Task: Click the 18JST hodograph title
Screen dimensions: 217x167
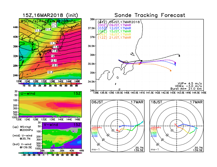Action: pos(156,102)
